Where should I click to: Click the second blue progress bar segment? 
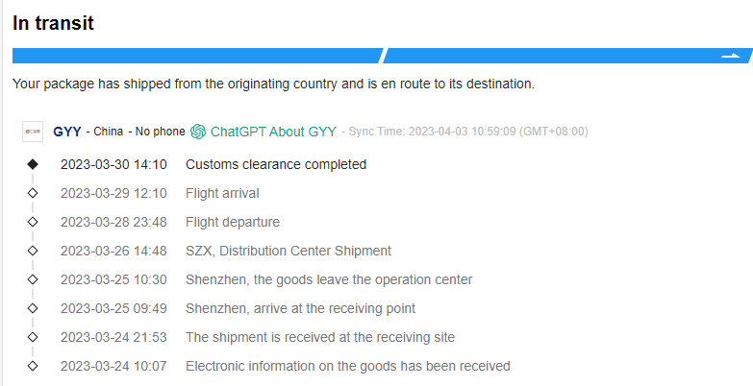[x=548, y=56]
